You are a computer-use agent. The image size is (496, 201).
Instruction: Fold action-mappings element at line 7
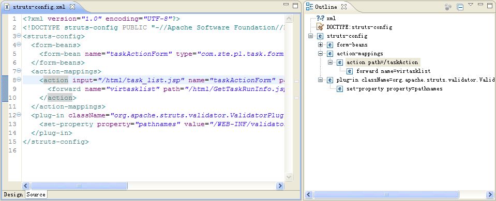[x=19, y=70]
